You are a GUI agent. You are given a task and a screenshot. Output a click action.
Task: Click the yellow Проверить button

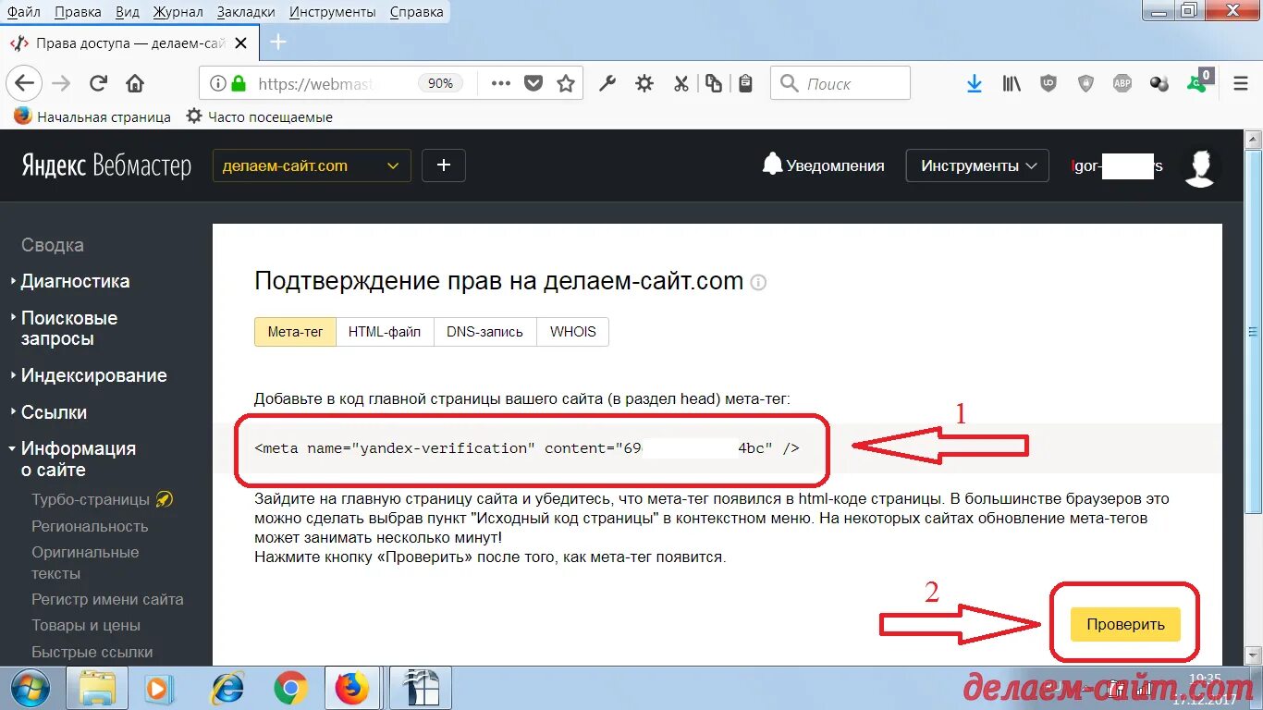click(1125, 624)
